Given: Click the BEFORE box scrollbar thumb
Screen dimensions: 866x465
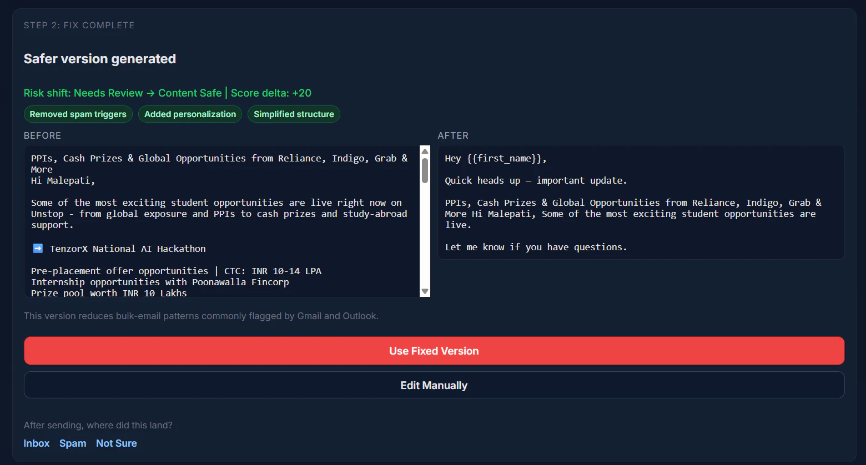Looking at the screenshot, I should pos(425,170).
